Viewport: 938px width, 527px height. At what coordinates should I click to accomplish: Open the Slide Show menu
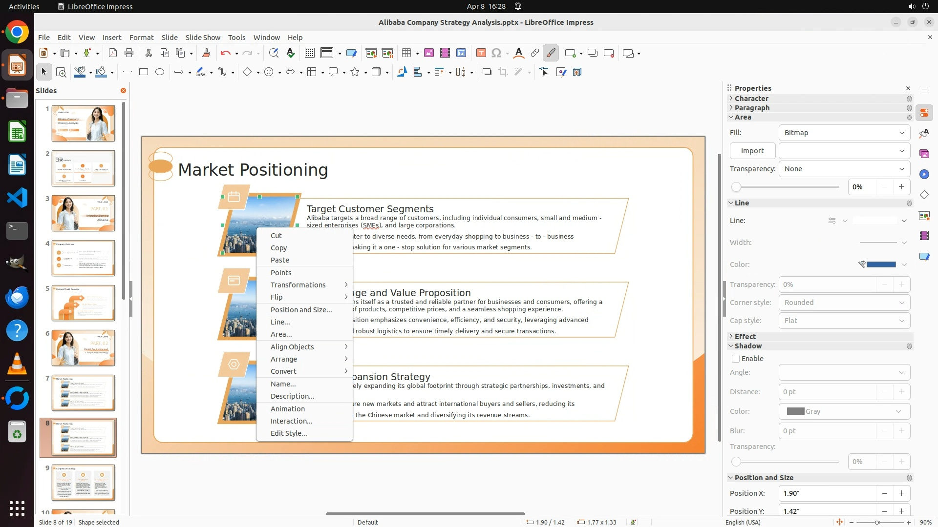(203, 38)
